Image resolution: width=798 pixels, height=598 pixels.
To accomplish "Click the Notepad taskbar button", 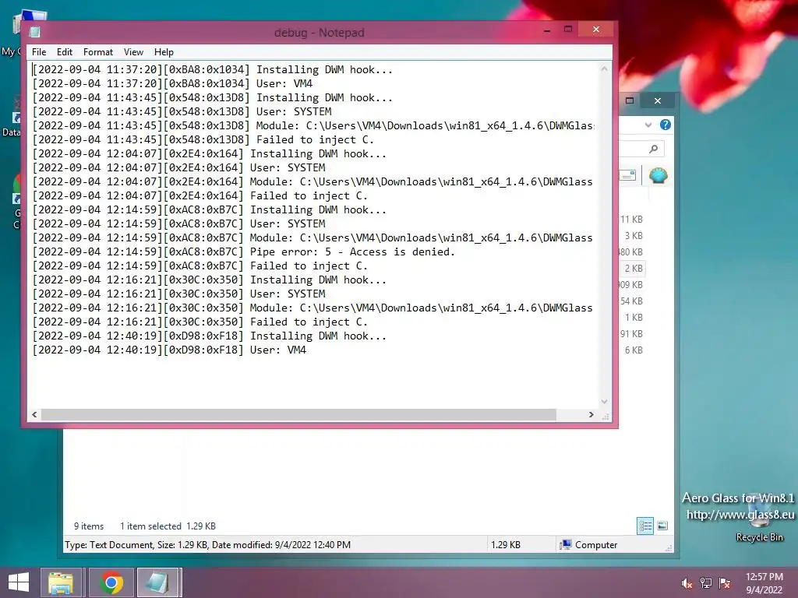I will point(158,582).
